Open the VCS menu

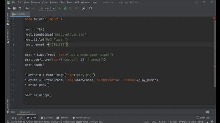point(77,2)
